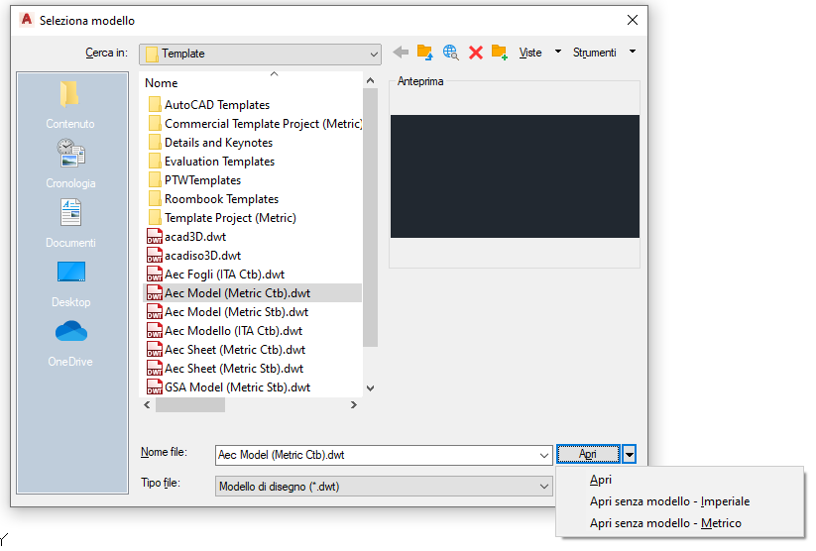Expand the Nome file combo box arrow
Screen dimensions: 816x551
click(543, 455)
